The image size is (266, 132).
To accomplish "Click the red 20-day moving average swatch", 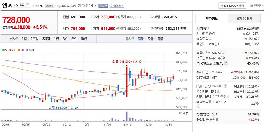I will click(x=10, y=50).
